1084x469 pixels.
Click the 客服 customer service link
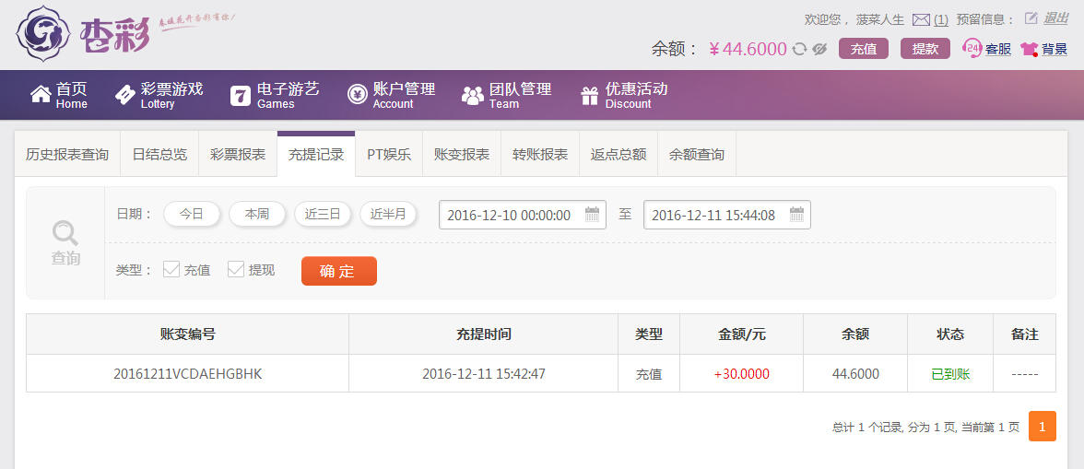998,49
